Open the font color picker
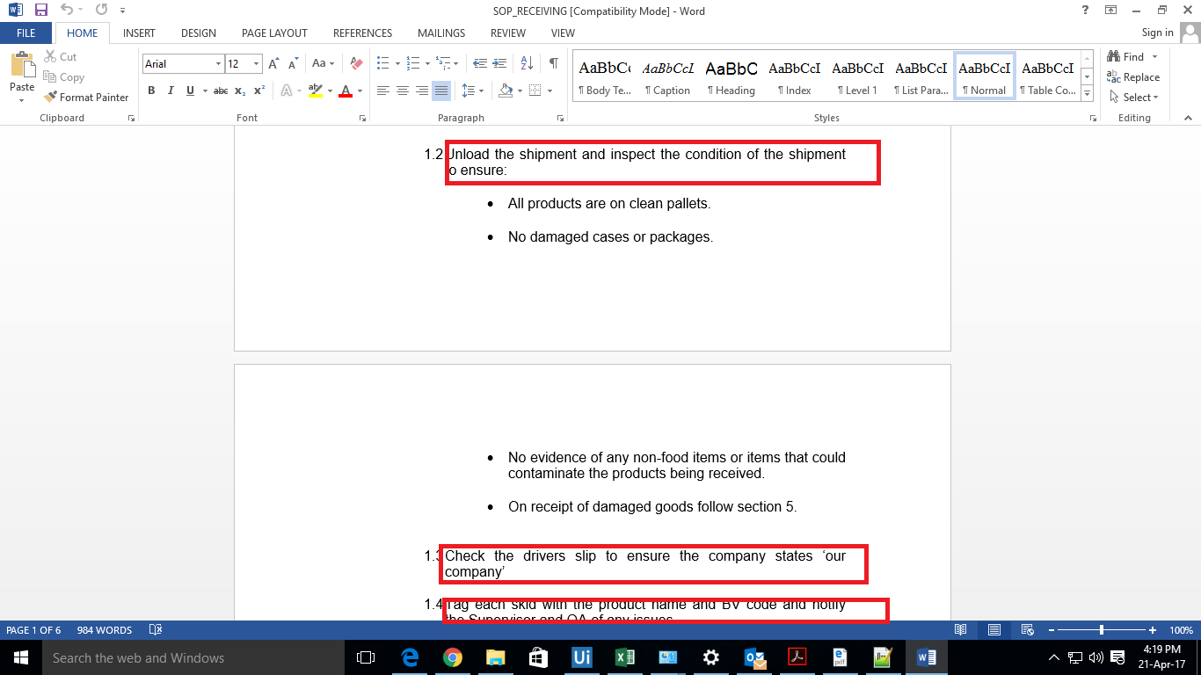 coord(346,91)
